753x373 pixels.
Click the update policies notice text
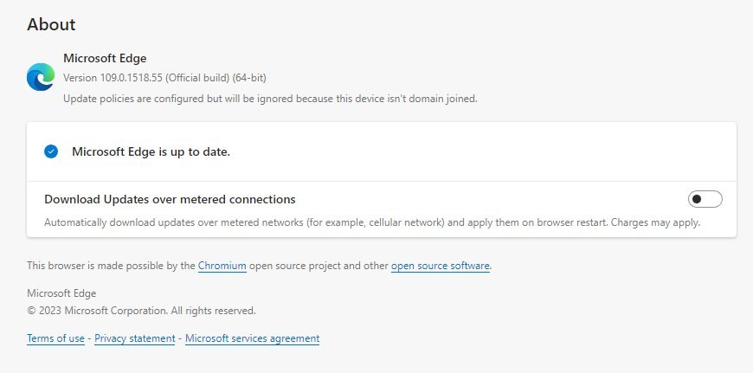270,99
